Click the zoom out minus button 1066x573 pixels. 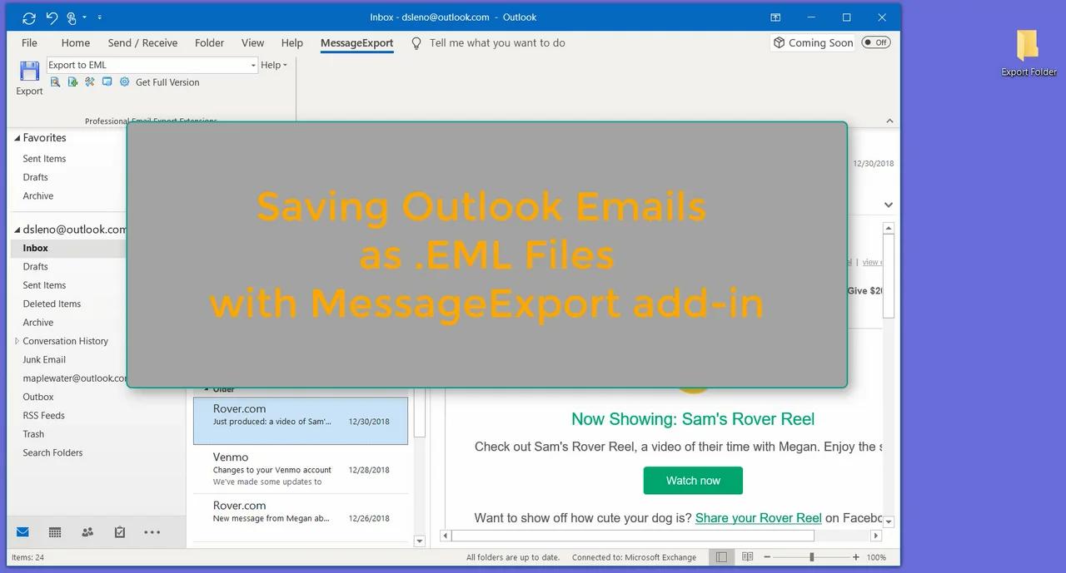[x=767, y=557]
